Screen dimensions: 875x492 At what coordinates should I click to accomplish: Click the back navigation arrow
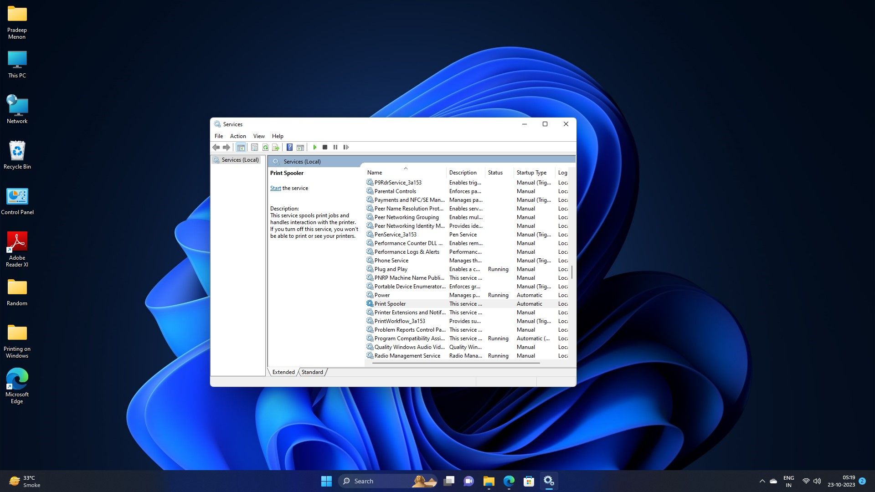point(216,147)
